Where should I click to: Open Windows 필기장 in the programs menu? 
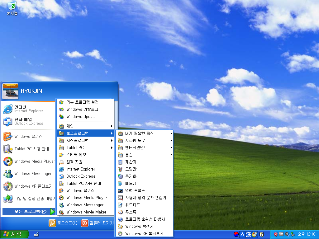85,191
